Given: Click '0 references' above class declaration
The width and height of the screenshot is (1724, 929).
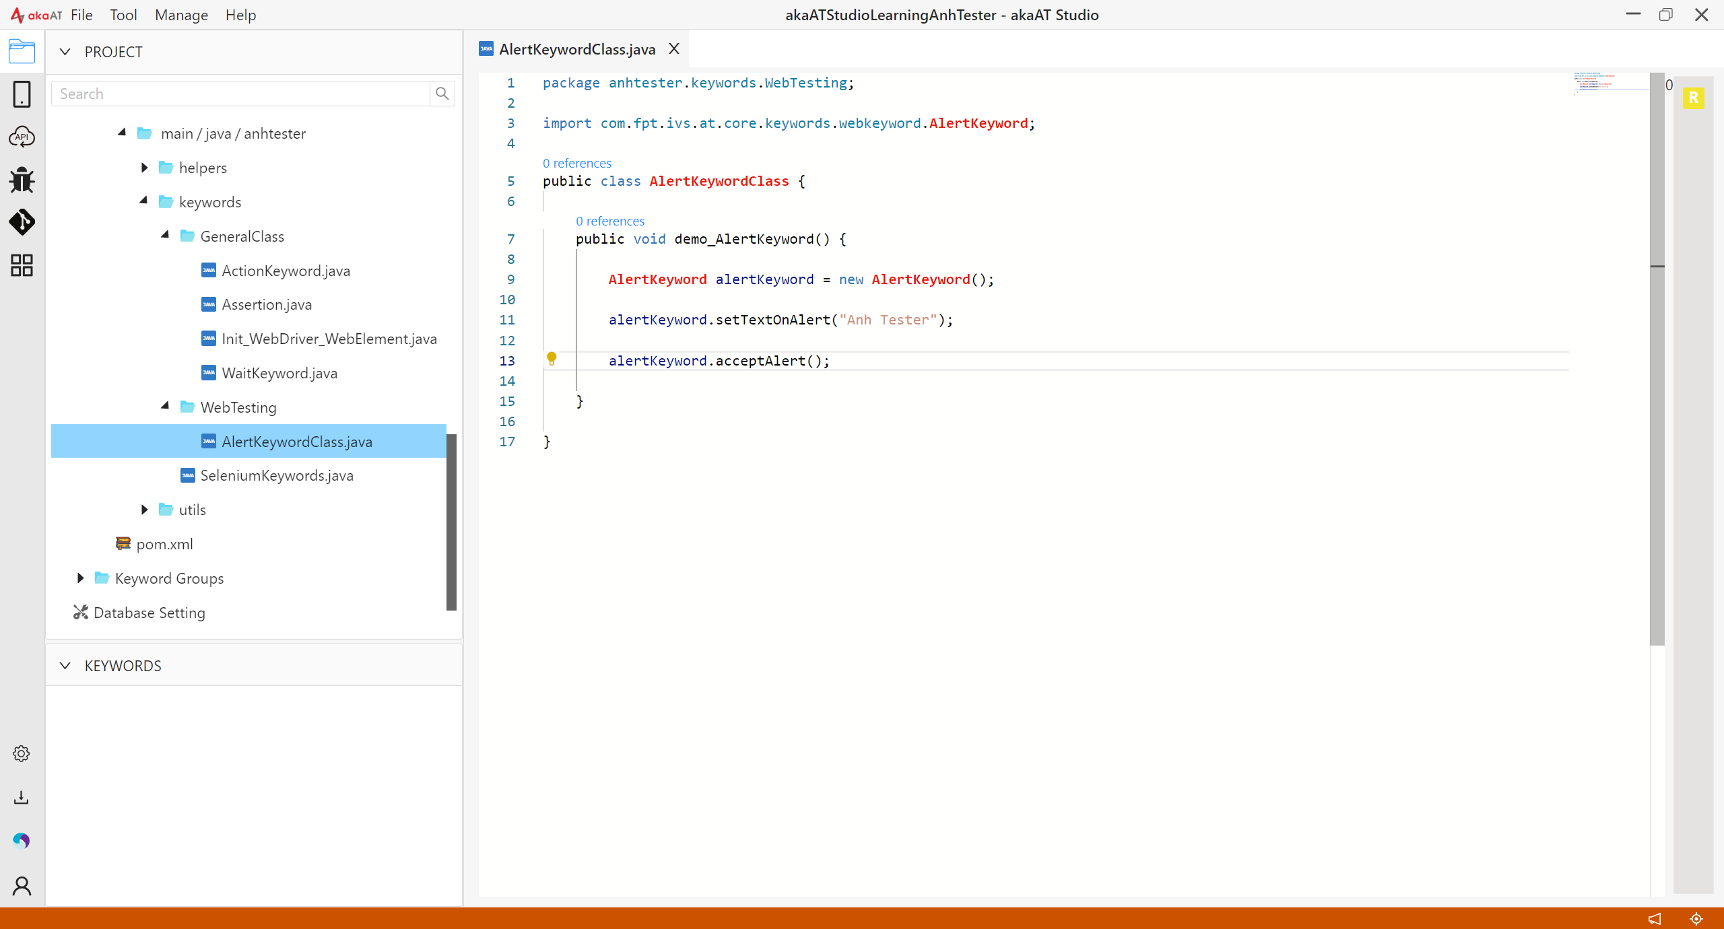Looking at the screenshot, I should 577,164.
